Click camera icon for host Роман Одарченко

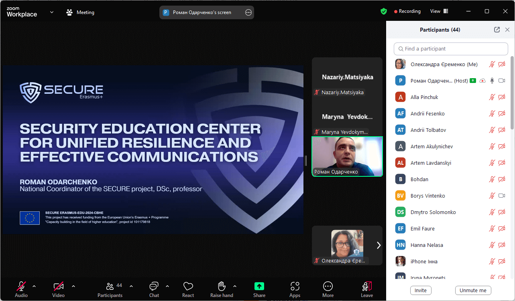(502, 81)
